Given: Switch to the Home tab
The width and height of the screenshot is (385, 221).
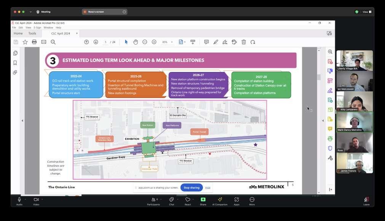Looking at the screenshot, I should tap(18, 34).
